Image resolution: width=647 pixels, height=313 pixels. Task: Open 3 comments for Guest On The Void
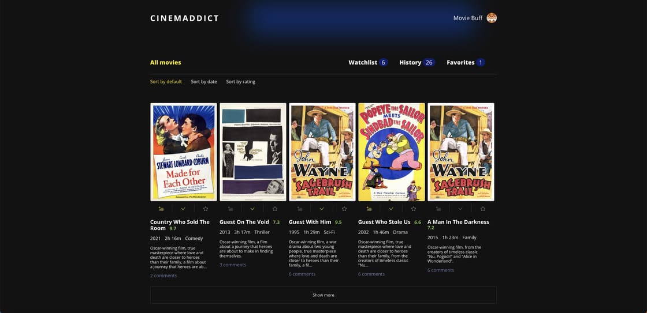pos(233,265)
